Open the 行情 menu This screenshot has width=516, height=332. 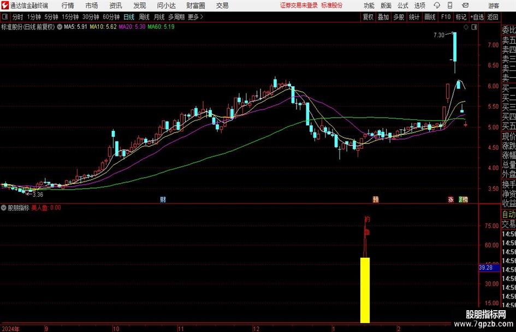68,5
